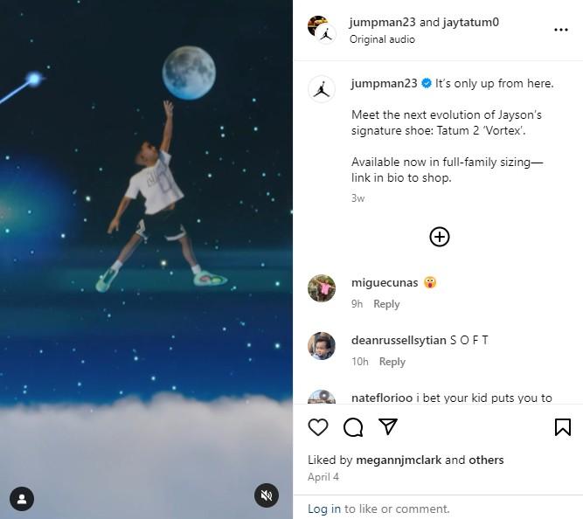583x519 pixels.
Task: Open the three-dot more options menu
Action: [561, 30]
